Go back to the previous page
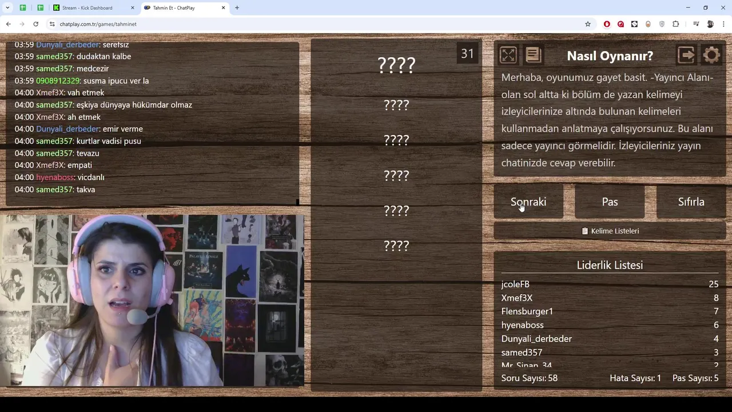This screenshot has height=412, width=732. [x=8, y=24]
